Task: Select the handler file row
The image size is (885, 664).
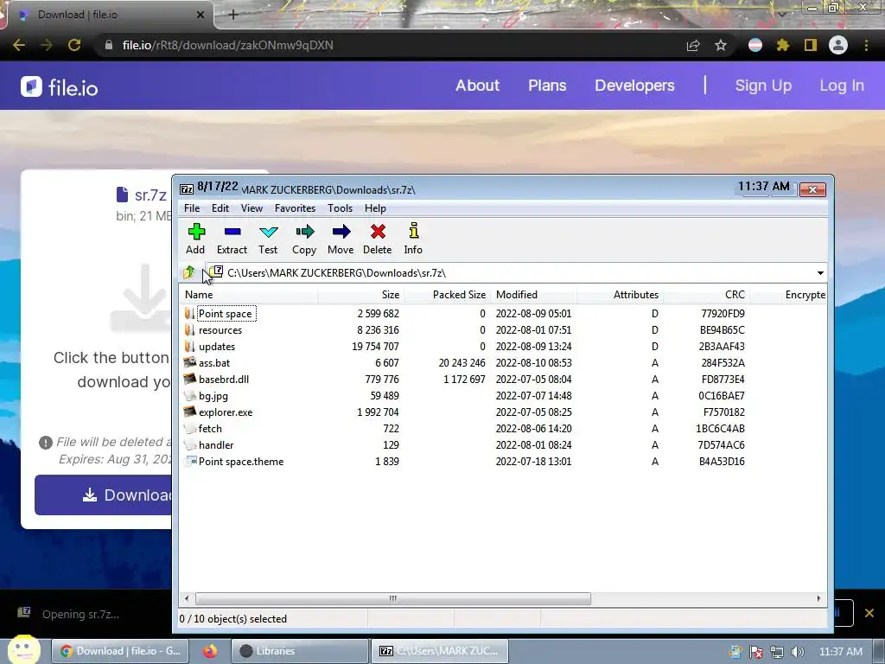Action: pyautogui.click(x=503, y=445)
